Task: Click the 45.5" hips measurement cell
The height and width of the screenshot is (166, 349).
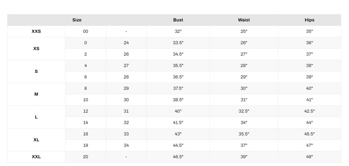Action: [x=309, y=134]
